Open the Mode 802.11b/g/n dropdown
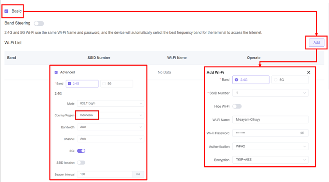 (110, 103)
